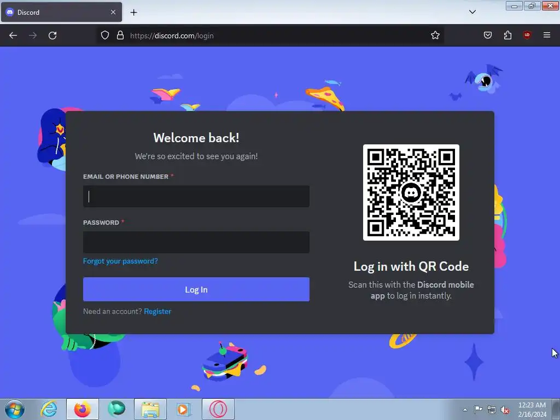Select the Discord browser tab
This screenshot has width=560, height=420.
click(x=61, y=12)
